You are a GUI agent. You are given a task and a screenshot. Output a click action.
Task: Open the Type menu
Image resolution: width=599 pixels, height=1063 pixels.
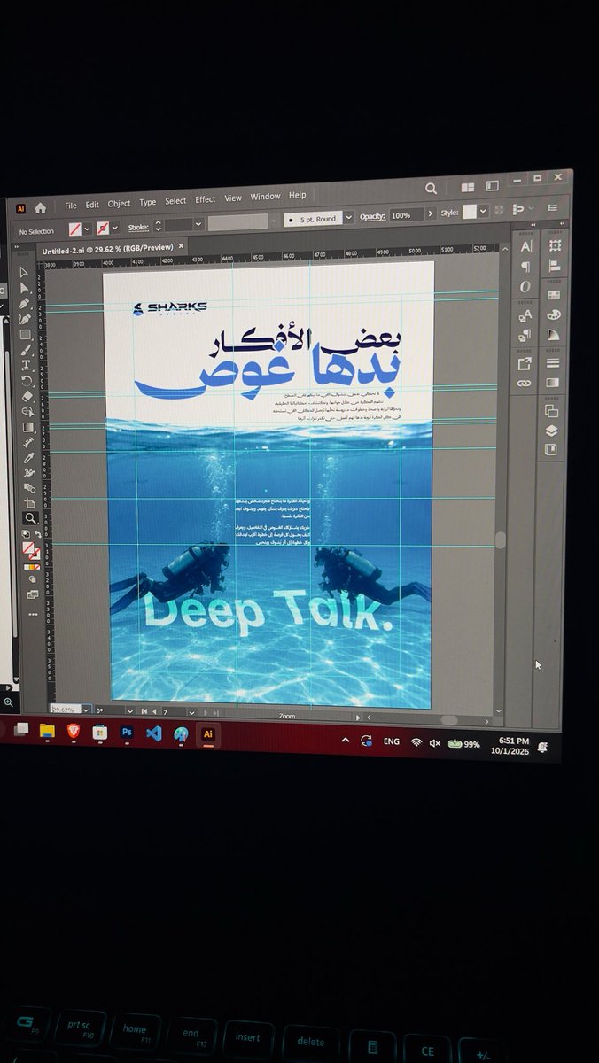point(147,203)
